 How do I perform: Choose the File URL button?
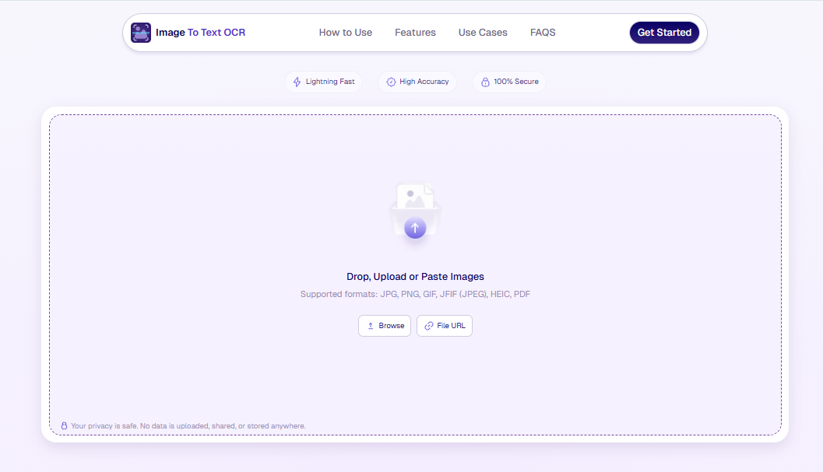pyautogui.click(x=445, y=326)
